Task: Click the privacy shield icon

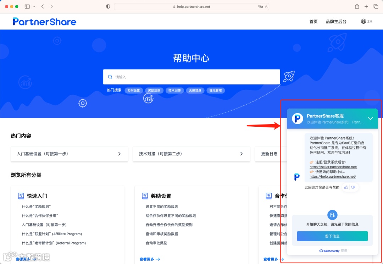Action: point(108,7)
